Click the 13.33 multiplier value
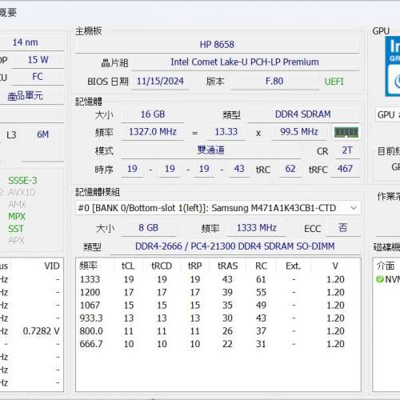This screenshot has height=400, width=400. point(226,132)
